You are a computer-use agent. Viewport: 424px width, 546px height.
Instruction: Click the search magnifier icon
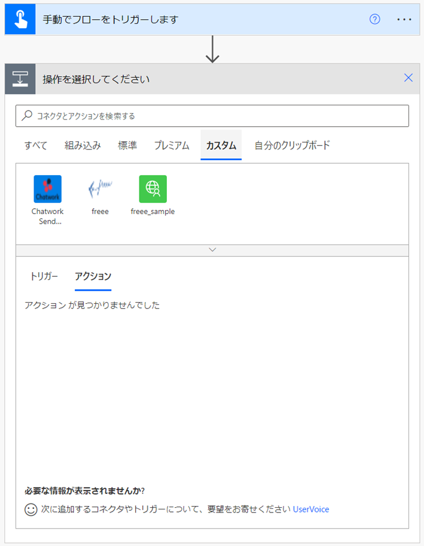27,115
